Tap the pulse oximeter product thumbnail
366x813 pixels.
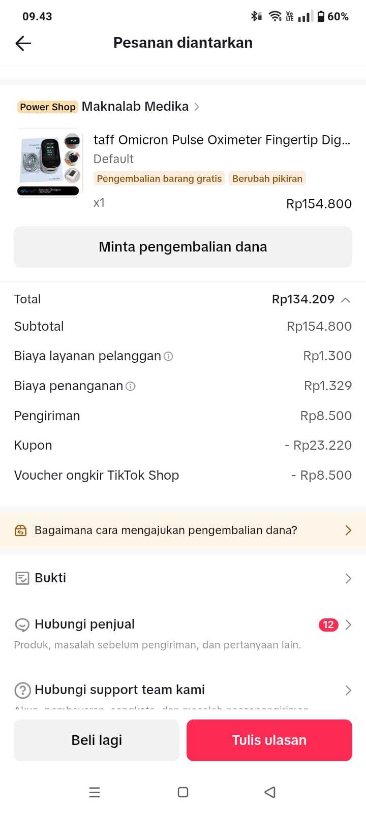coord(49,163)
